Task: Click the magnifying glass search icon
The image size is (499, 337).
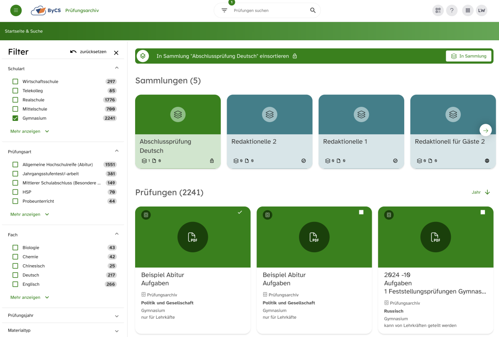Action: pos(313,10)
